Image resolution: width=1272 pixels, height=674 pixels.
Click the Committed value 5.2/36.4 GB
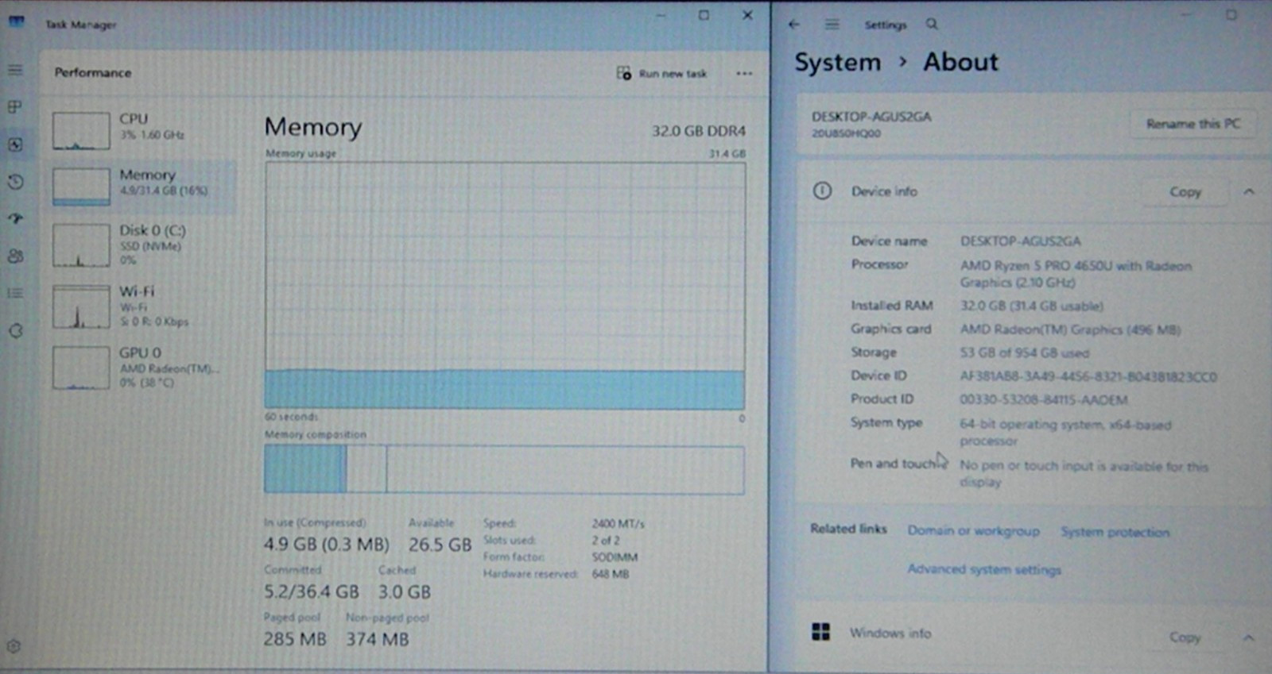(x=311, y=592)
